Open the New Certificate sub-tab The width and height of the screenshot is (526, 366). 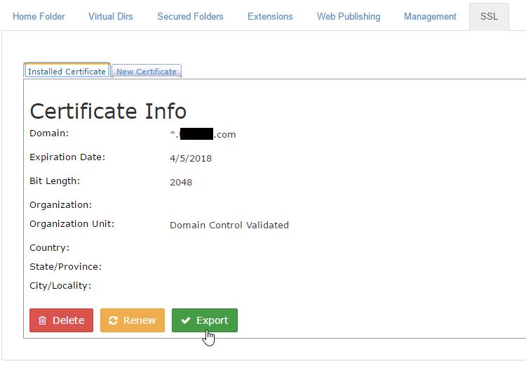147,71
